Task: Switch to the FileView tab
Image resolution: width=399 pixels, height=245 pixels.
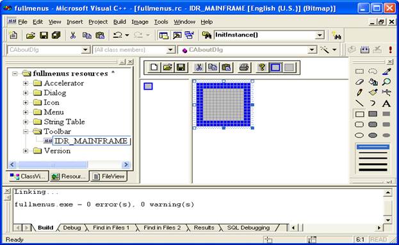Action: point(109,176)
